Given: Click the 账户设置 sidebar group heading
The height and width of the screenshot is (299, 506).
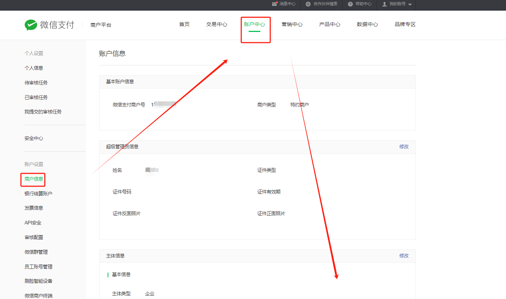Looking at the screenshot, I should [34, 164].
